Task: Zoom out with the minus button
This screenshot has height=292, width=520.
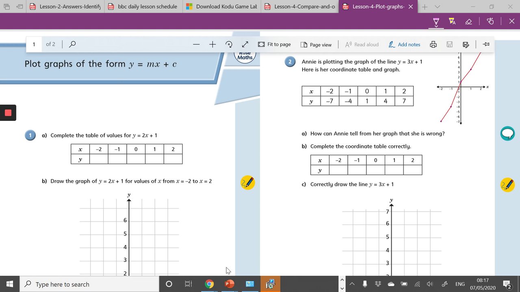Action: [x=196, y=44]
